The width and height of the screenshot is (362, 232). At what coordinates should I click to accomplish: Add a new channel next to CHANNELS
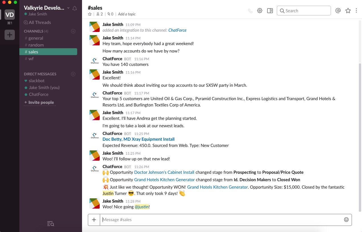point(73,31)
